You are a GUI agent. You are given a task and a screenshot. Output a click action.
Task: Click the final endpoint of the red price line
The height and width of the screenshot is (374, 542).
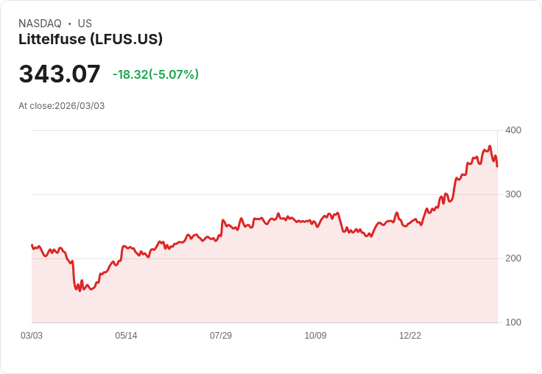tap(497, 166)
